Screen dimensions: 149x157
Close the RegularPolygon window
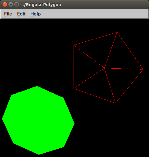[x=5, y=5]
